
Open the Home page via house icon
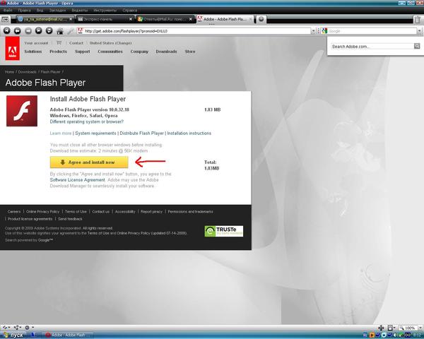pos(60,31)
